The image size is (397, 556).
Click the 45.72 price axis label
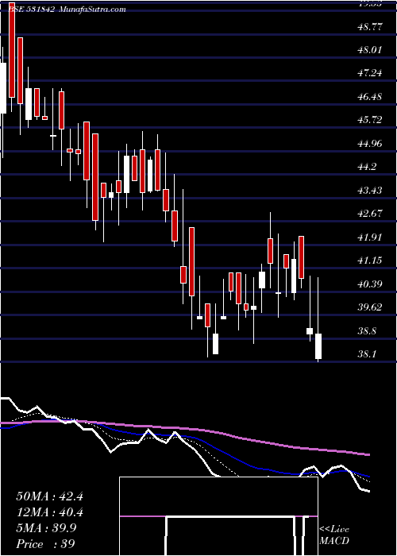pyautogui.click(x=368, y=120)
